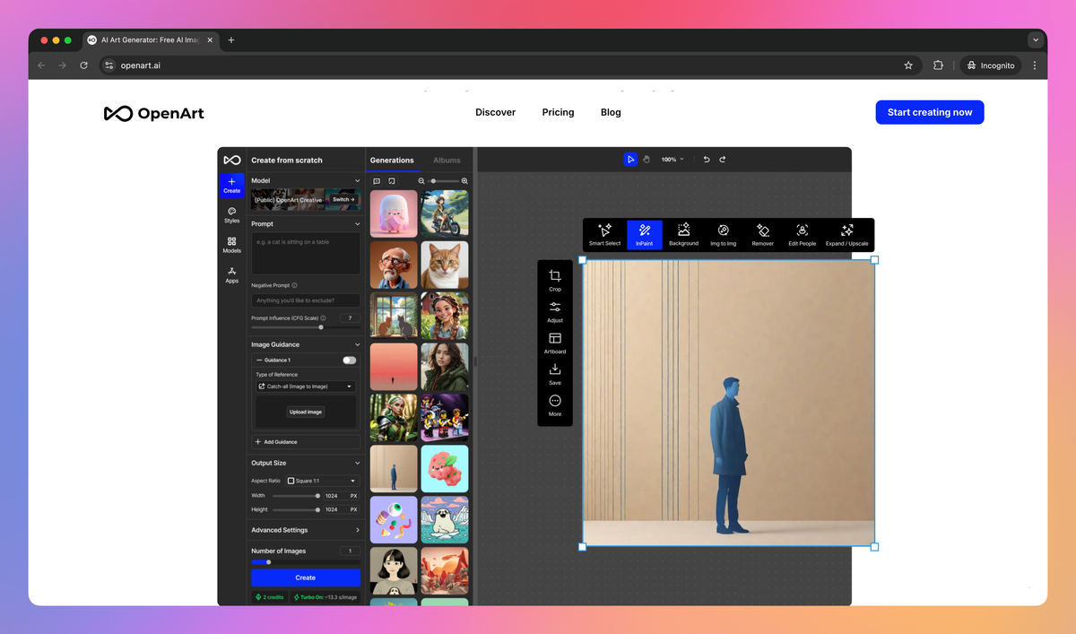1076x634 pixels.
Task: Click the Start creating now button
Action: (930, 112)
